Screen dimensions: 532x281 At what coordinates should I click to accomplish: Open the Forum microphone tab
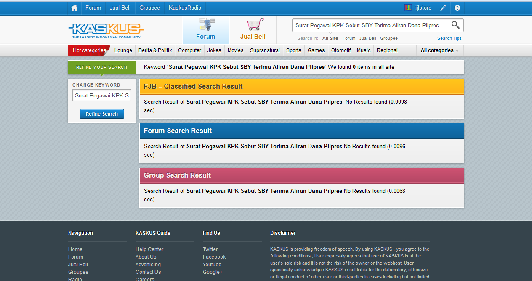(205, 29)
